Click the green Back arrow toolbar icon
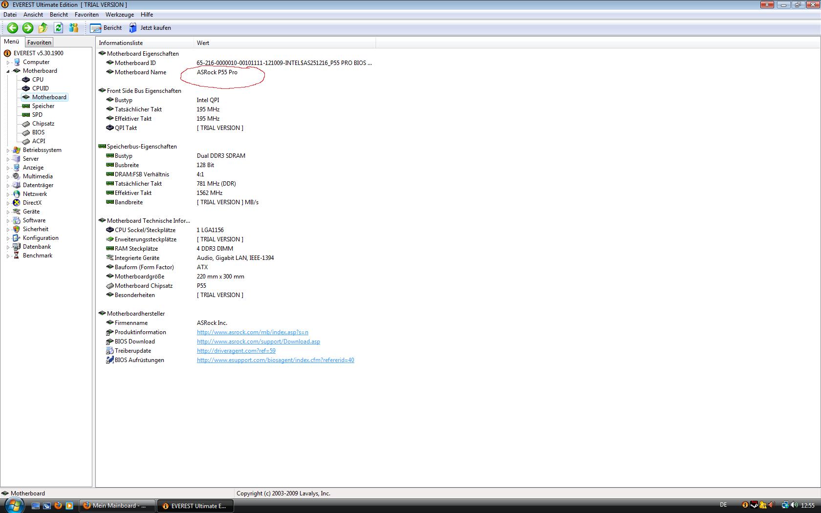This screenshot has height=513, width=821. click(13, 28)
